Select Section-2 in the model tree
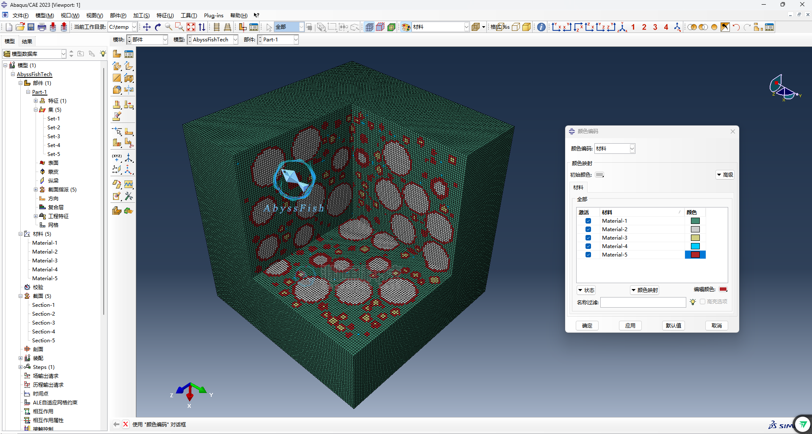This screenshot has width=812, height=434. pos(44,314)
